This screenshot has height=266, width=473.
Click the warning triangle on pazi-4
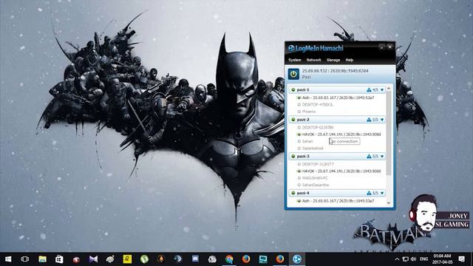click(x=369, y=193)
